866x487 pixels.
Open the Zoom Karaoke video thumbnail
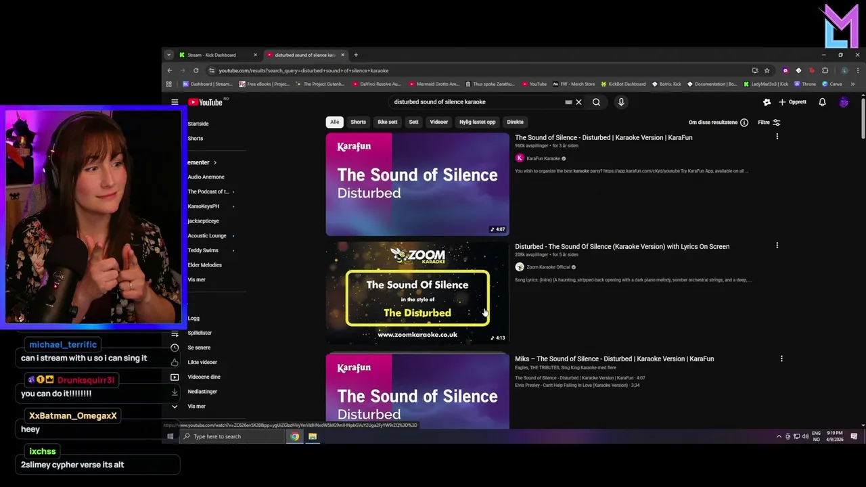417,293
